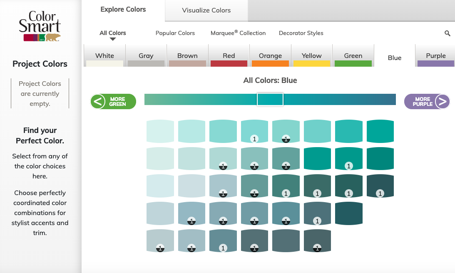Click the badge on the last third-row dark swatch
Image resolution: width=455 pixels, height=273 pixels.
[380, 193]
